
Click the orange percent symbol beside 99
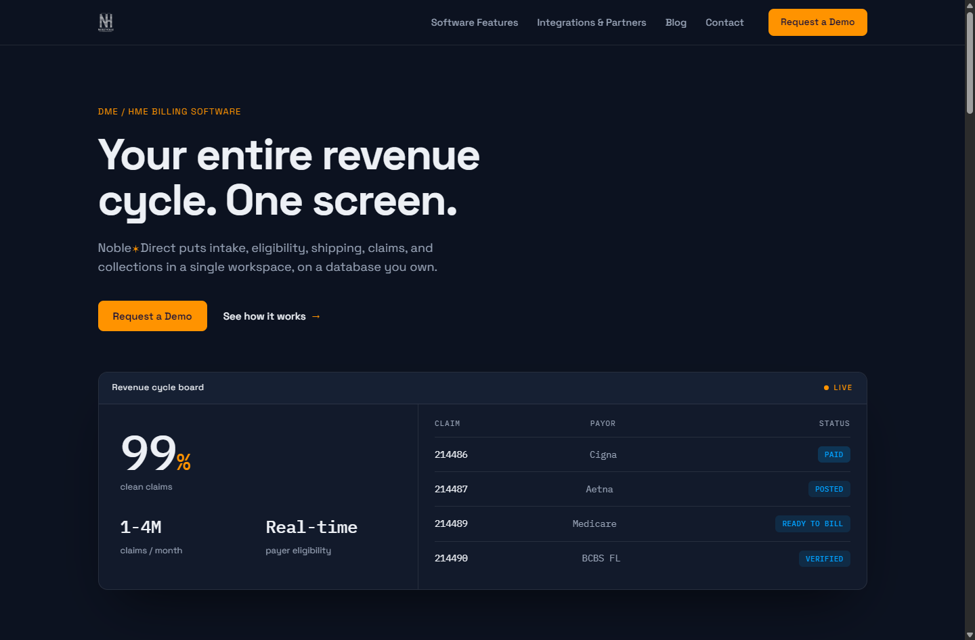[183, 462]
